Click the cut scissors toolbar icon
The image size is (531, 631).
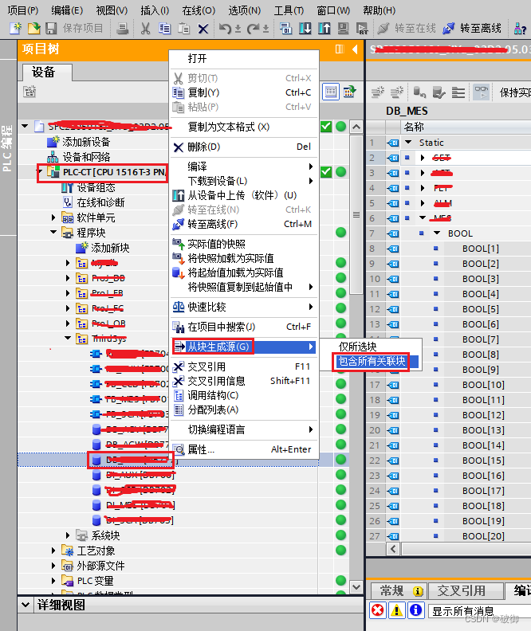[145, 28]
